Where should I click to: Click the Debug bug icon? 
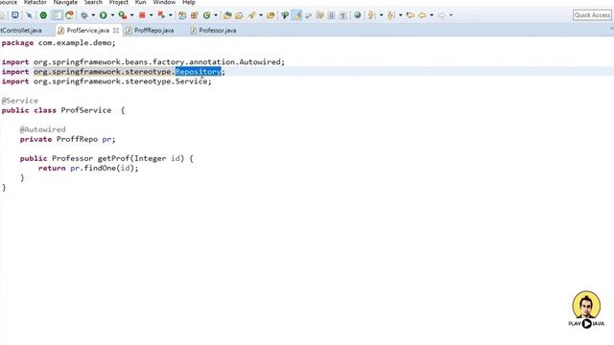(x=84, y=15)
